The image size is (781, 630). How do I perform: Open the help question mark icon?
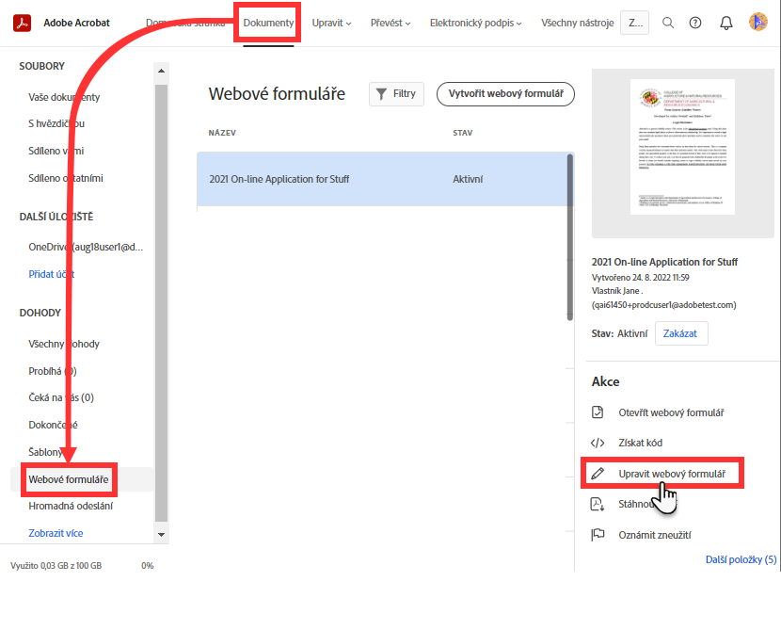(x=695, y=23)
